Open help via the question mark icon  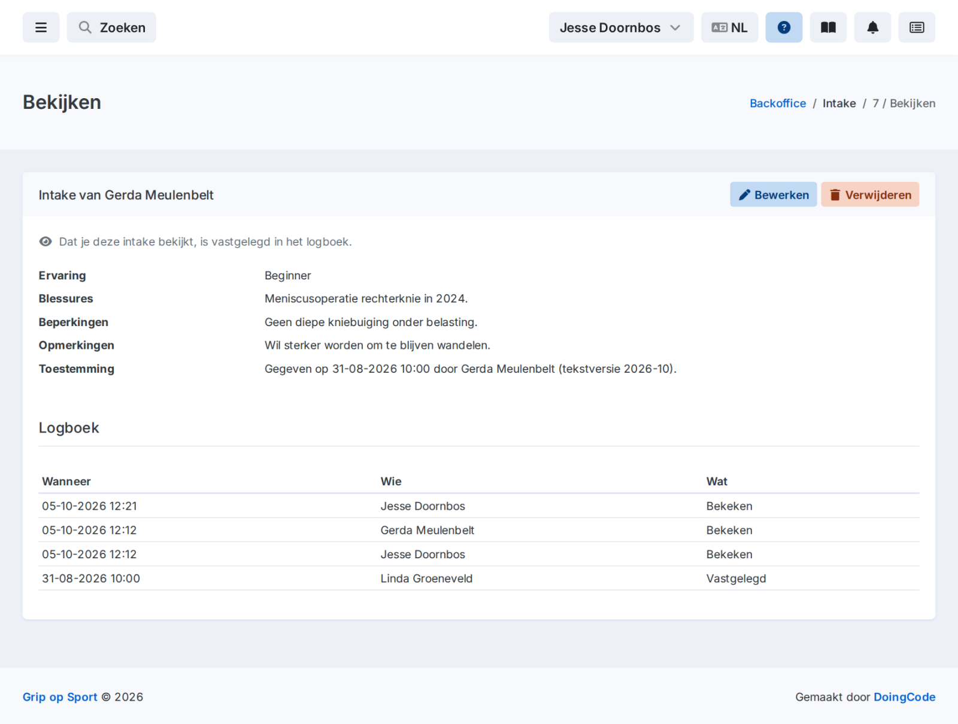(x=784, y=28)
